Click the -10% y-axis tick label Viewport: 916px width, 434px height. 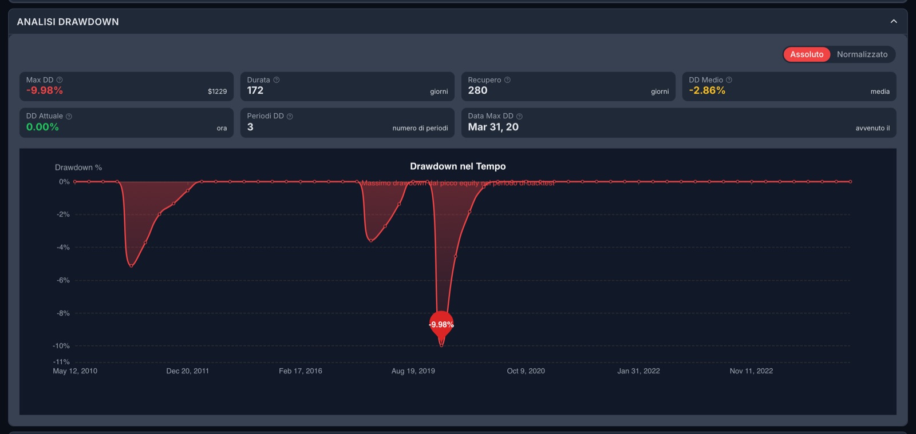(61, 346)
